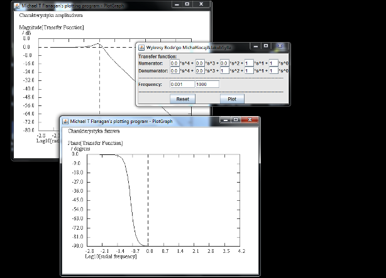Click the Java icon in the Wykresy Bode'go title bar
Screen dimensions: 386x278
pyautogui.click(x=141, y=48)
